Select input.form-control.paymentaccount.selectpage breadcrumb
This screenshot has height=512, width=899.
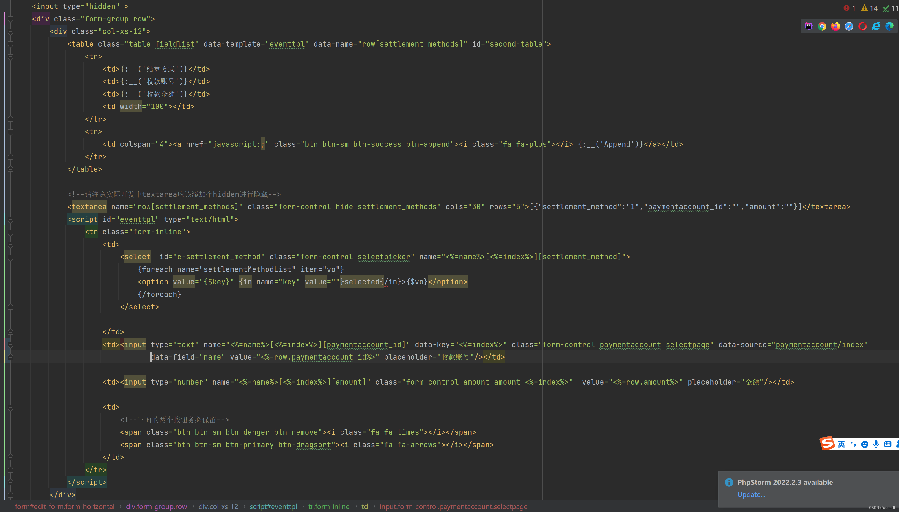(x=454, y=506)
